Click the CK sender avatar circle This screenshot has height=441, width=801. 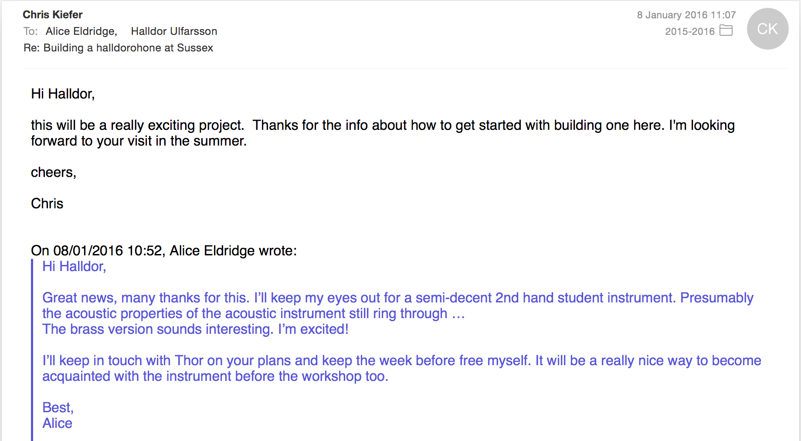pyautogui.click(x=767, y=29)
